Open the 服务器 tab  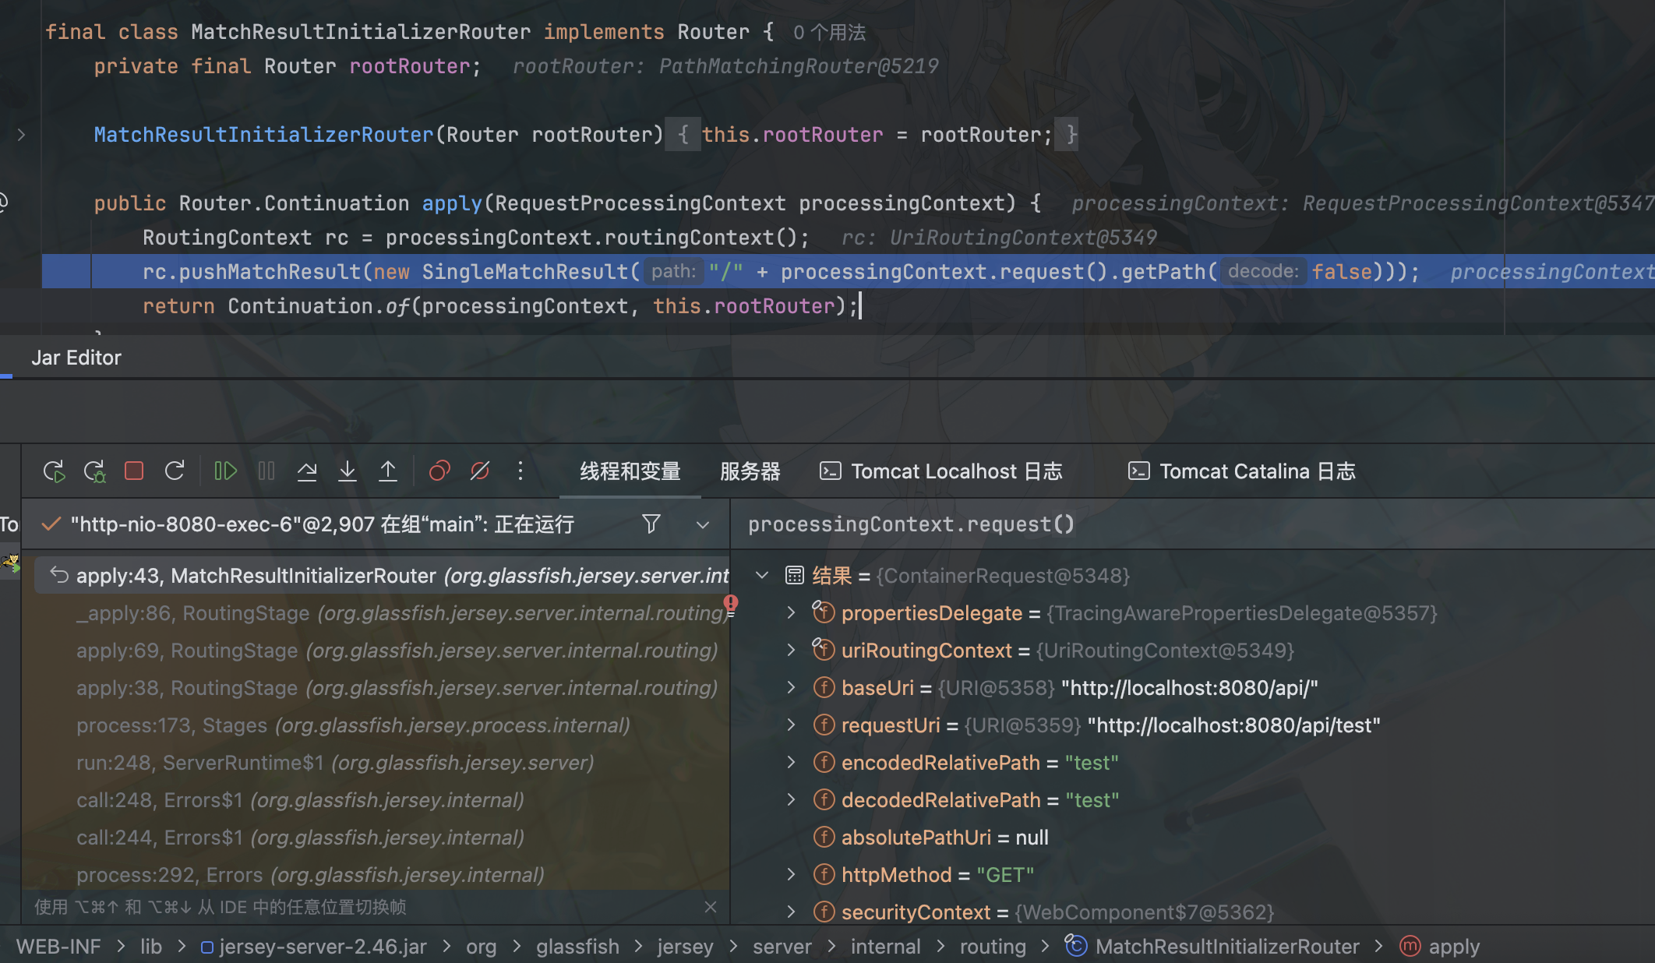tap(750, 471)
